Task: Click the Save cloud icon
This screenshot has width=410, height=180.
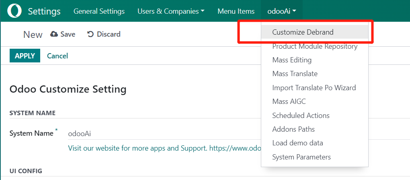Action: pyautogui.click(x=54, y=34)
